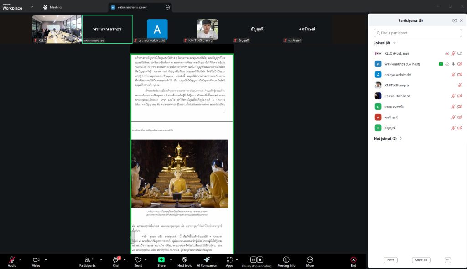Toggle Pause/stop recording control

click(x=257, y=260)
